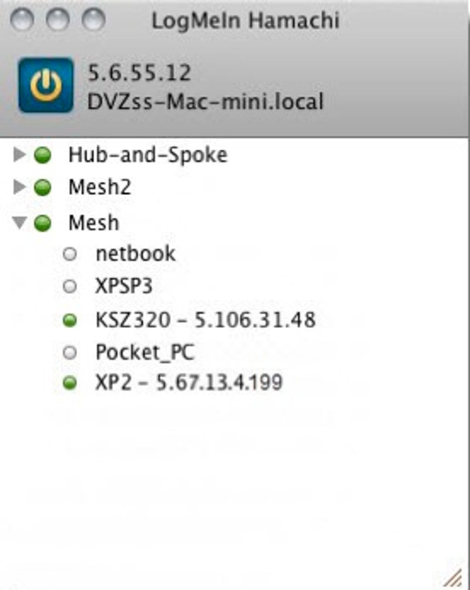This screenshot has width=470, height=590.
Task: Expand the Mesh2 network group
Action: [19, 187]
